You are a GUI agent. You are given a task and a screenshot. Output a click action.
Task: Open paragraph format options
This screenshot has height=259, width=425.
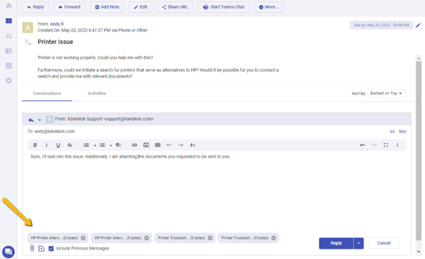[118, 145]
